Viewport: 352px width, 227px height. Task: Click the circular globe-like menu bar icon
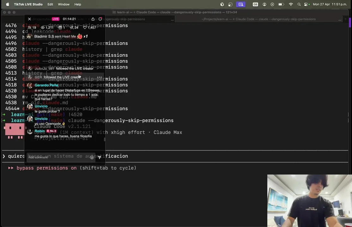[230, 4]
